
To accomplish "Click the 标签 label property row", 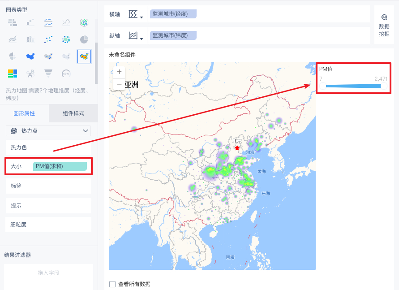I will coord(48,186).
